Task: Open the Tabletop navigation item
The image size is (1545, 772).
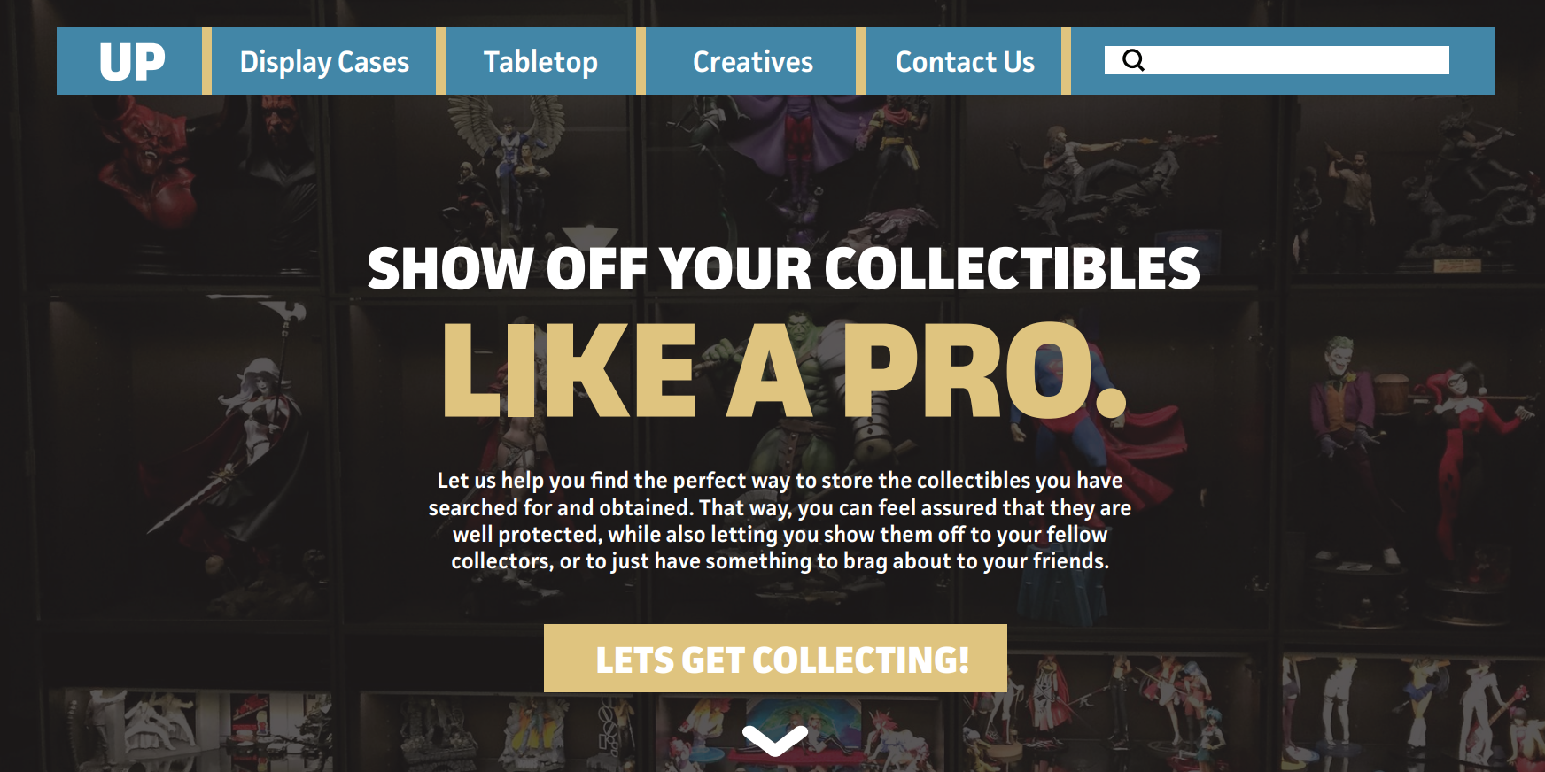Action: 540,61
